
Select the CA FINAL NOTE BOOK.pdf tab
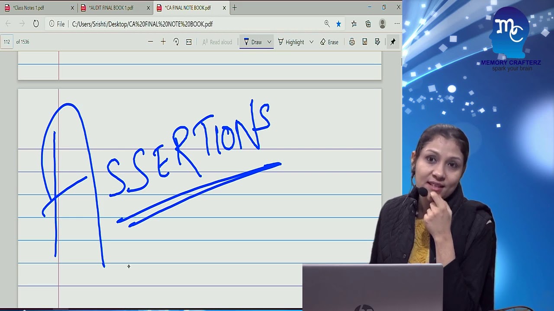pos(190,8)
